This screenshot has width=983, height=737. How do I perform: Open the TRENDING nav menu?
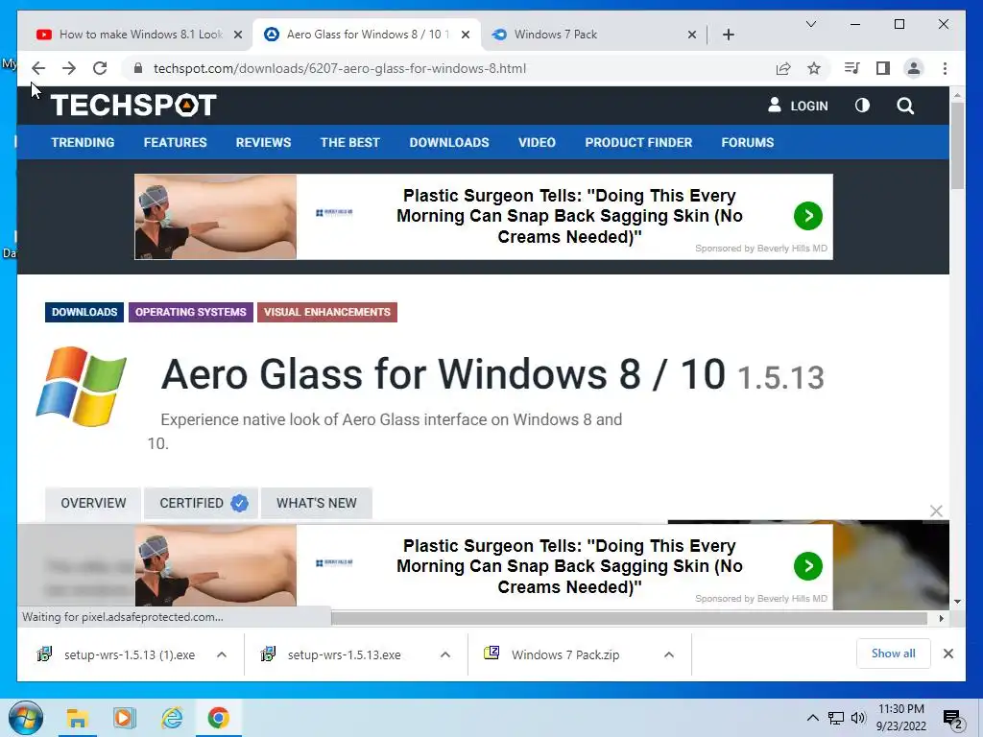click(x=83, y=142)
